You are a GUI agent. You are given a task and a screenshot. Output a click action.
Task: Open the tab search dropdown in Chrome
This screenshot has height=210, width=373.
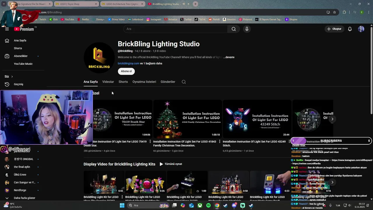click(4, 4)
